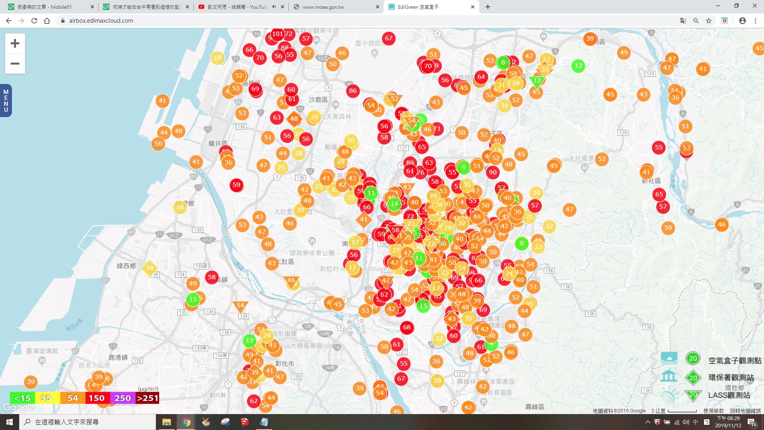Screen dimensions: 764x430
Task: Click the Google Translate icon in the address bar
Action: (x=683, y=21)
